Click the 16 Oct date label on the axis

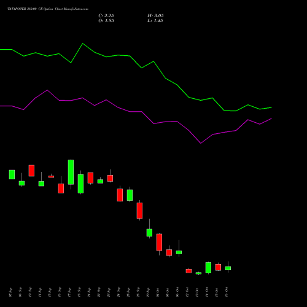click(227, 292)
